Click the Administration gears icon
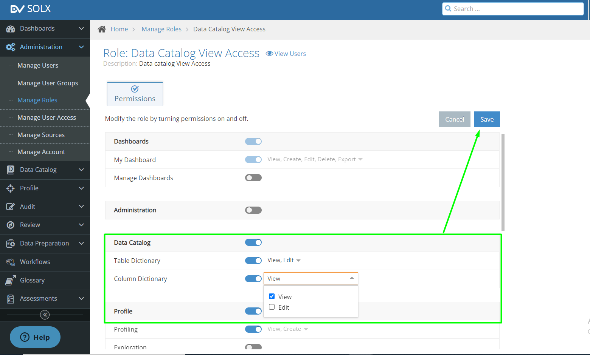 tap(11, 47)
